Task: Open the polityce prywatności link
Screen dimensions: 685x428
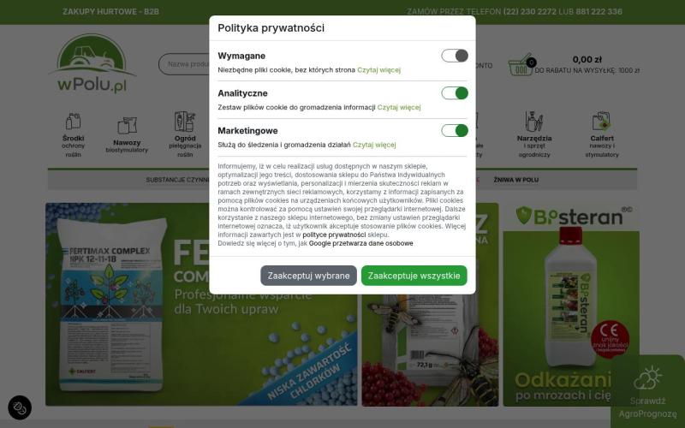Action: 334,235
